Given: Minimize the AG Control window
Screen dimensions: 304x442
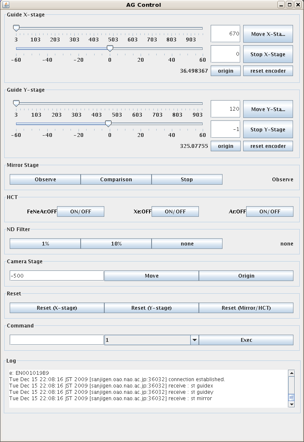Looking at the screenshot, I should click(x=281, y=5).
